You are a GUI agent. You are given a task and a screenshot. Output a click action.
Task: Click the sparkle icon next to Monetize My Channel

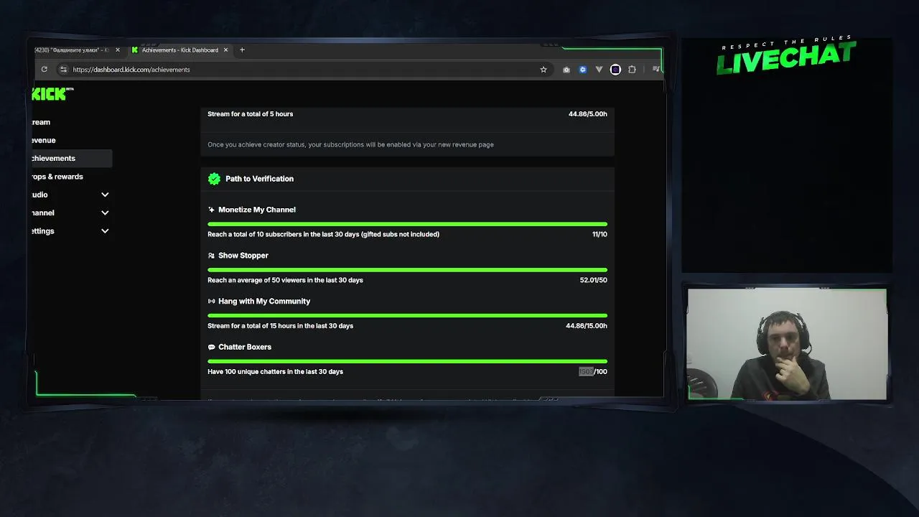pyautogui.click(x=211, y=210)
